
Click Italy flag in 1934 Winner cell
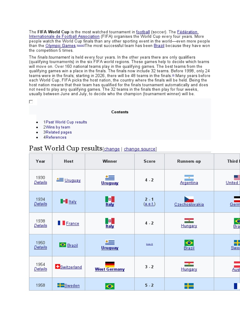110,199
